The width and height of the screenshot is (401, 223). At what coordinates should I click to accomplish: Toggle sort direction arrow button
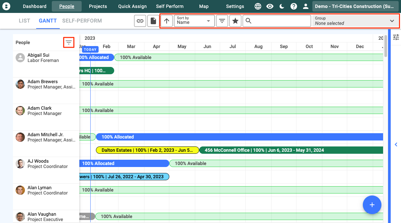[167, 21]
